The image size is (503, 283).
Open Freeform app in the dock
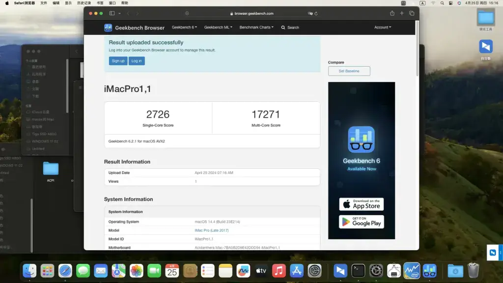[243, 271]
